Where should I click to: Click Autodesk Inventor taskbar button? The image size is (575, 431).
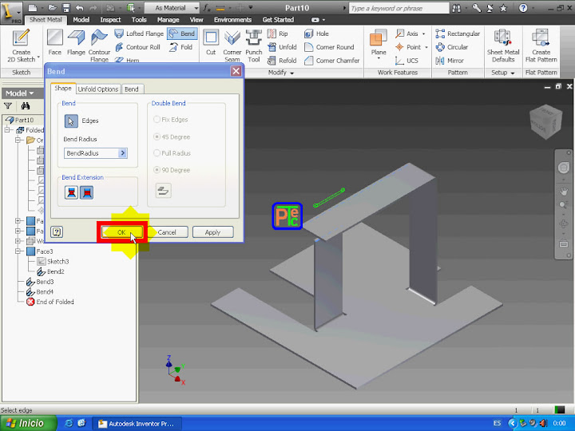[x=136, y=423]
